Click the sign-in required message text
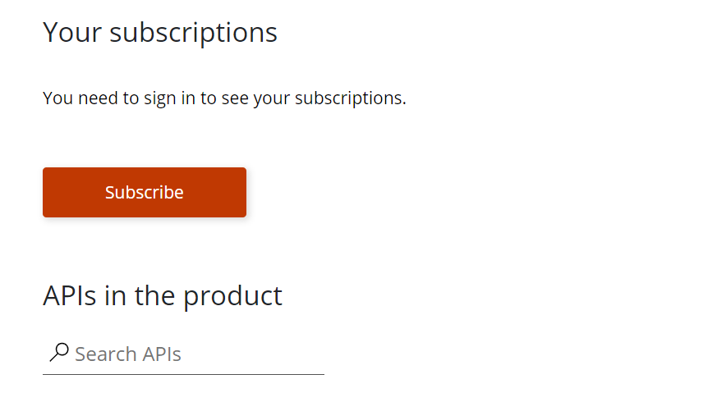Viewport: 708px width, 402px height. (224, 98)
